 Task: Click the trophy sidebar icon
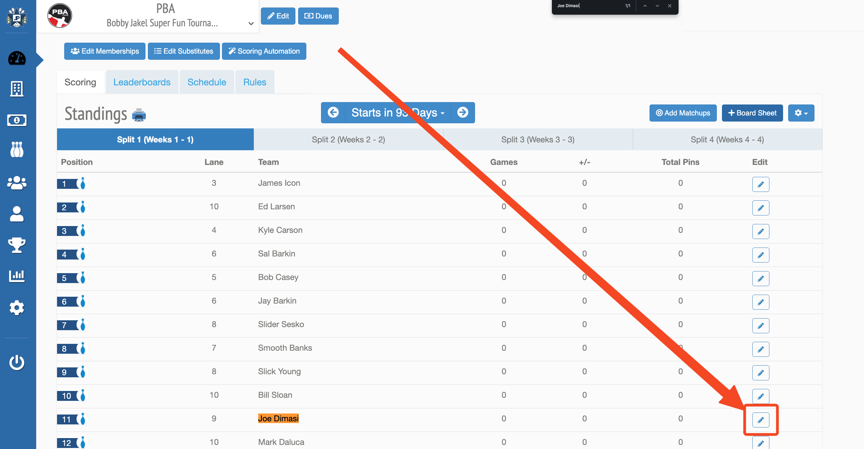pyautogui.click(x=17, y=245)
